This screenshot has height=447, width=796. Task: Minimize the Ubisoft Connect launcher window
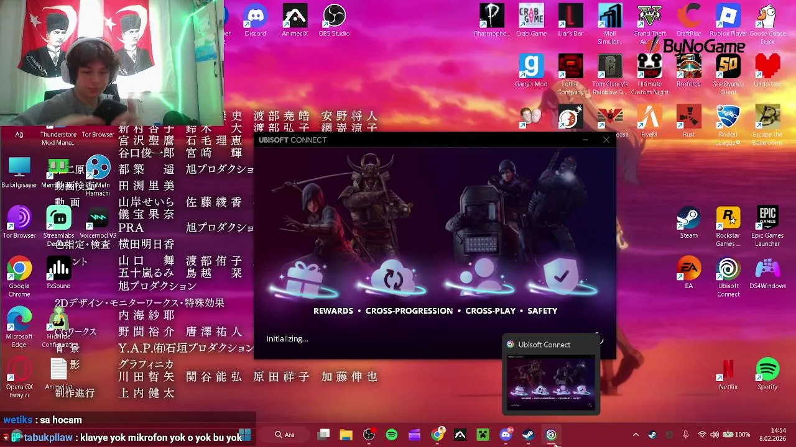coord(585,140)
